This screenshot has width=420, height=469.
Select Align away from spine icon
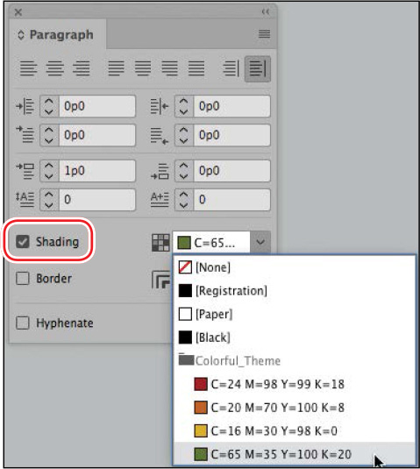point(258,68)
